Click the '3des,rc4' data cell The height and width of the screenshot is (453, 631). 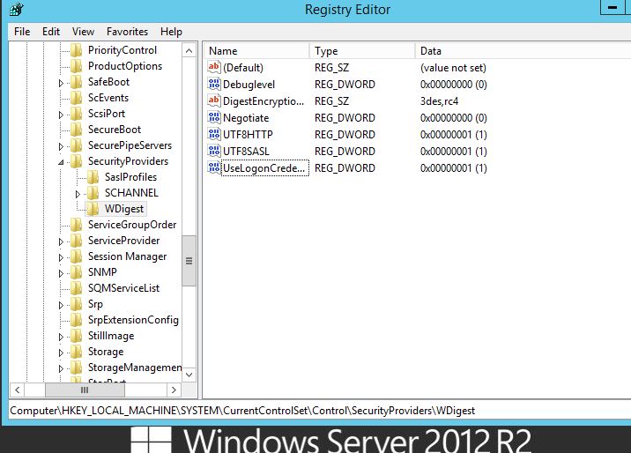[439, 101]
